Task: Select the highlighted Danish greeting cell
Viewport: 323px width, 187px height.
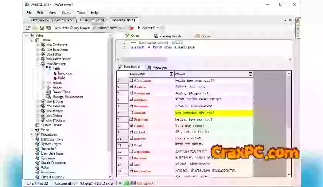Action: [x=214, y=113]
